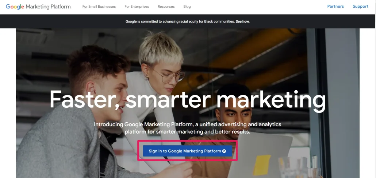Click the arrow icon on Sign in button
376x178 pixels.
coord(224,151)
